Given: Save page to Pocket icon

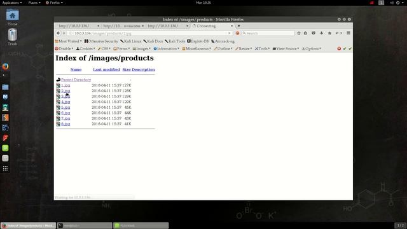Looking at the screenshot, I should click(x=314, y=33).
